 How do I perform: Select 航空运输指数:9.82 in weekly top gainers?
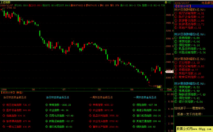click(x=189, y=66)
